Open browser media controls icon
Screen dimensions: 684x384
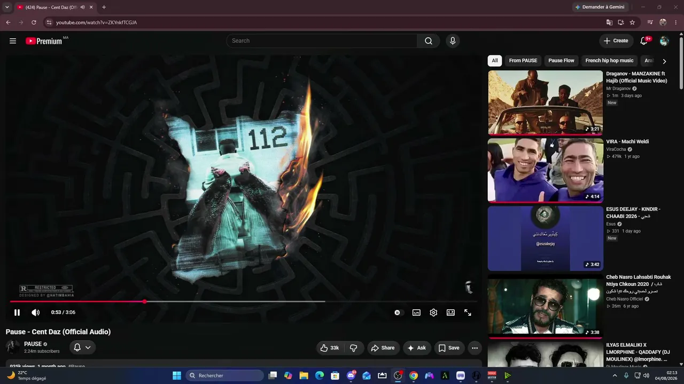point(650,22)
